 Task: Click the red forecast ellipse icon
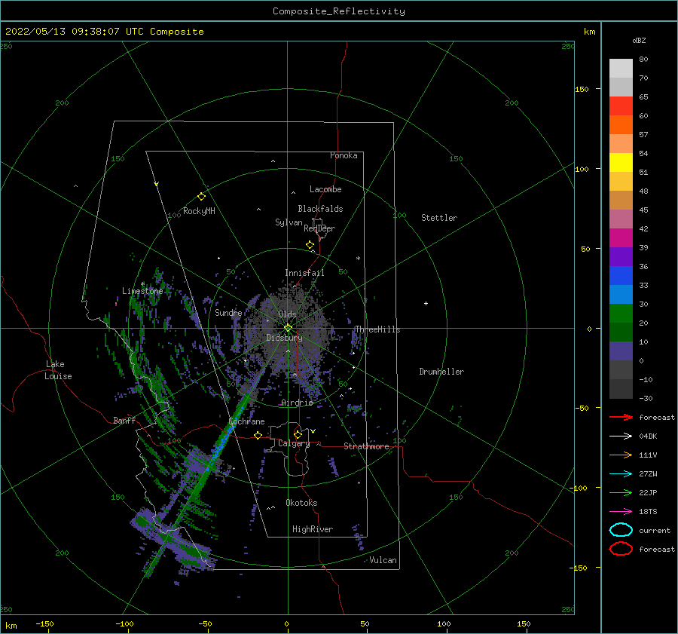click(621, 549)
